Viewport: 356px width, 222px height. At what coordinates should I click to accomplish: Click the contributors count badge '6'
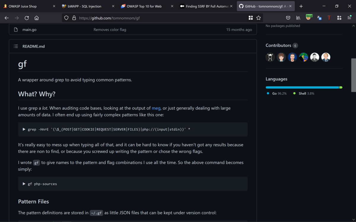point(295,46)
